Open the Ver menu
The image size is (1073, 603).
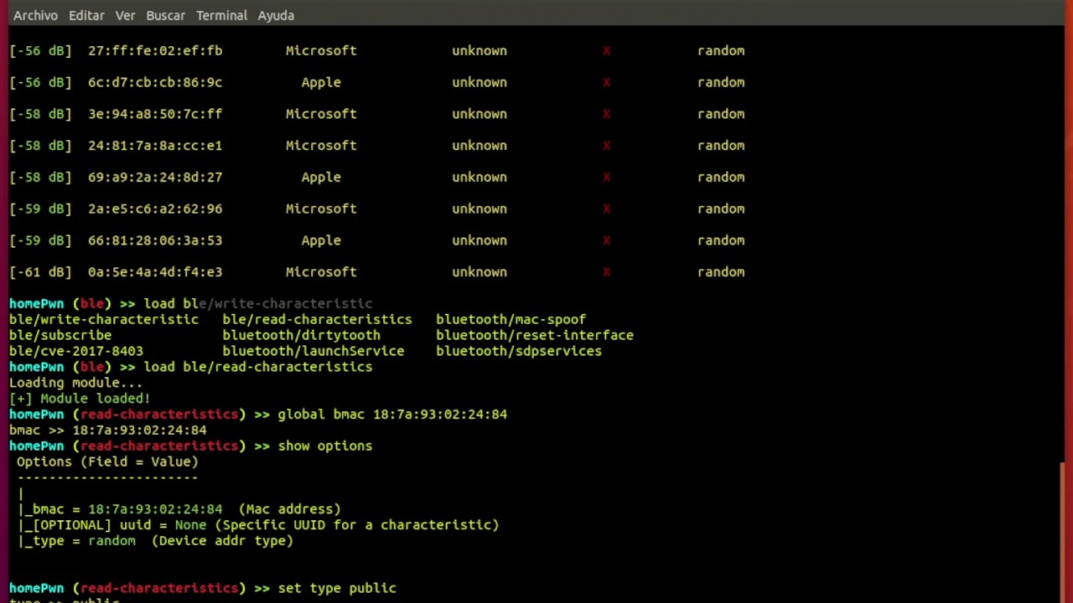click(x=125, y=15)
